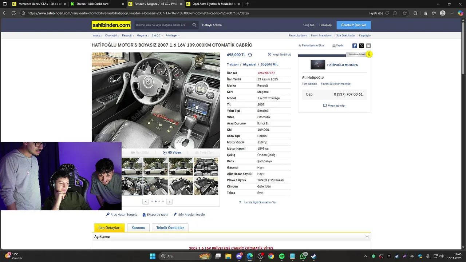Select first white car exterior thumbnail
Viewport: 466px width, 262px height.
click(x=132, y=167)
